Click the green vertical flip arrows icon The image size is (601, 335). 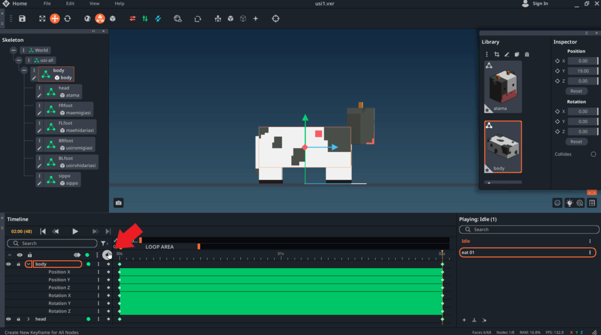pos(145,18)
